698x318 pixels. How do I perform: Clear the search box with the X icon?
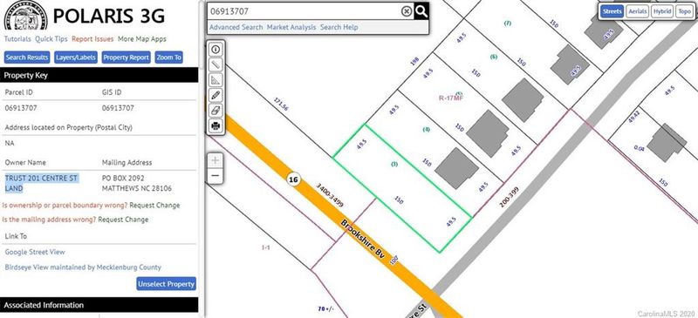407,11
